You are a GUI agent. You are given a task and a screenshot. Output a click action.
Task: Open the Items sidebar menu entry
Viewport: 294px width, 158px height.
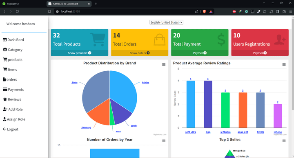click(x=10, y=70)
